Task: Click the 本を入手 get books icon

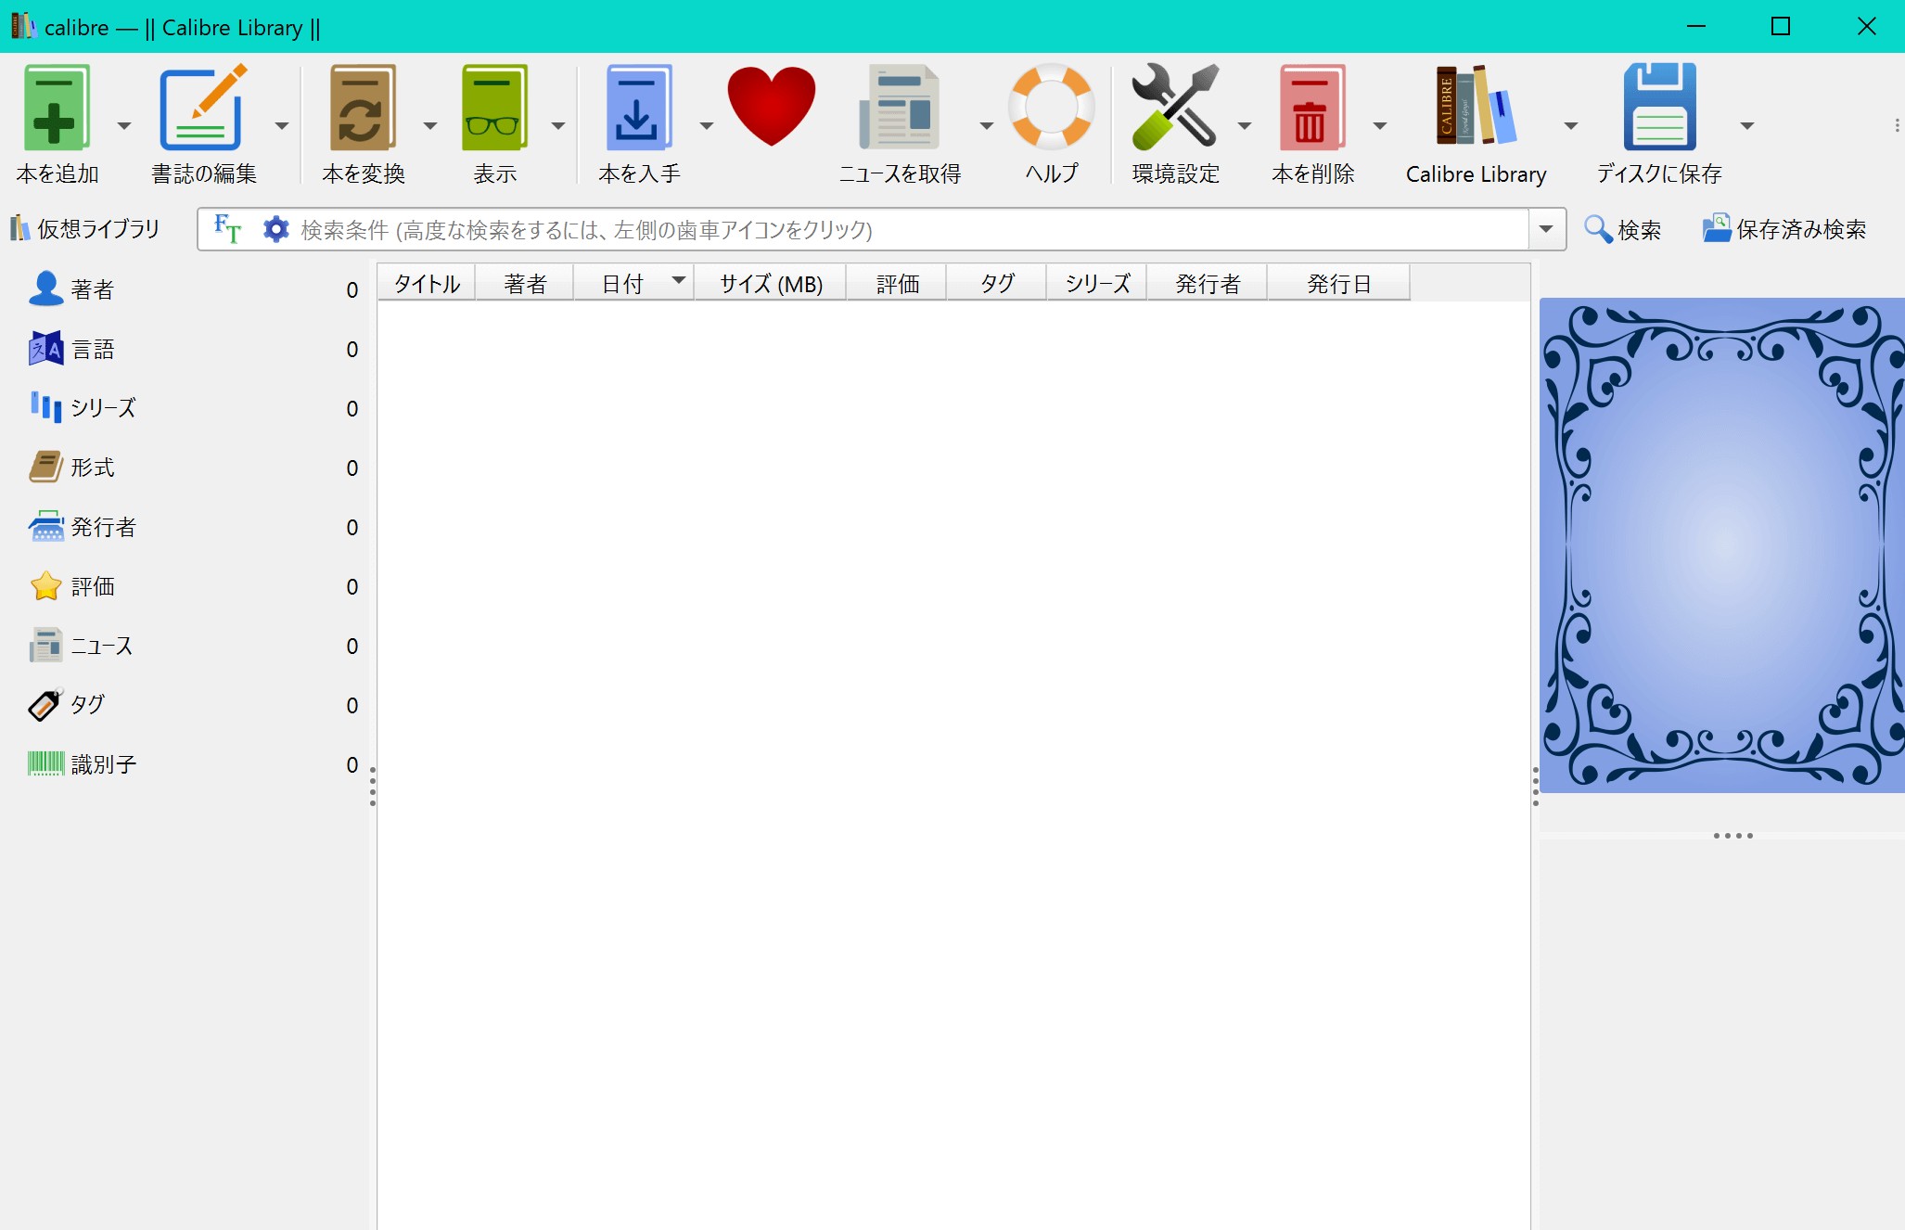Action: pos(638,107)
